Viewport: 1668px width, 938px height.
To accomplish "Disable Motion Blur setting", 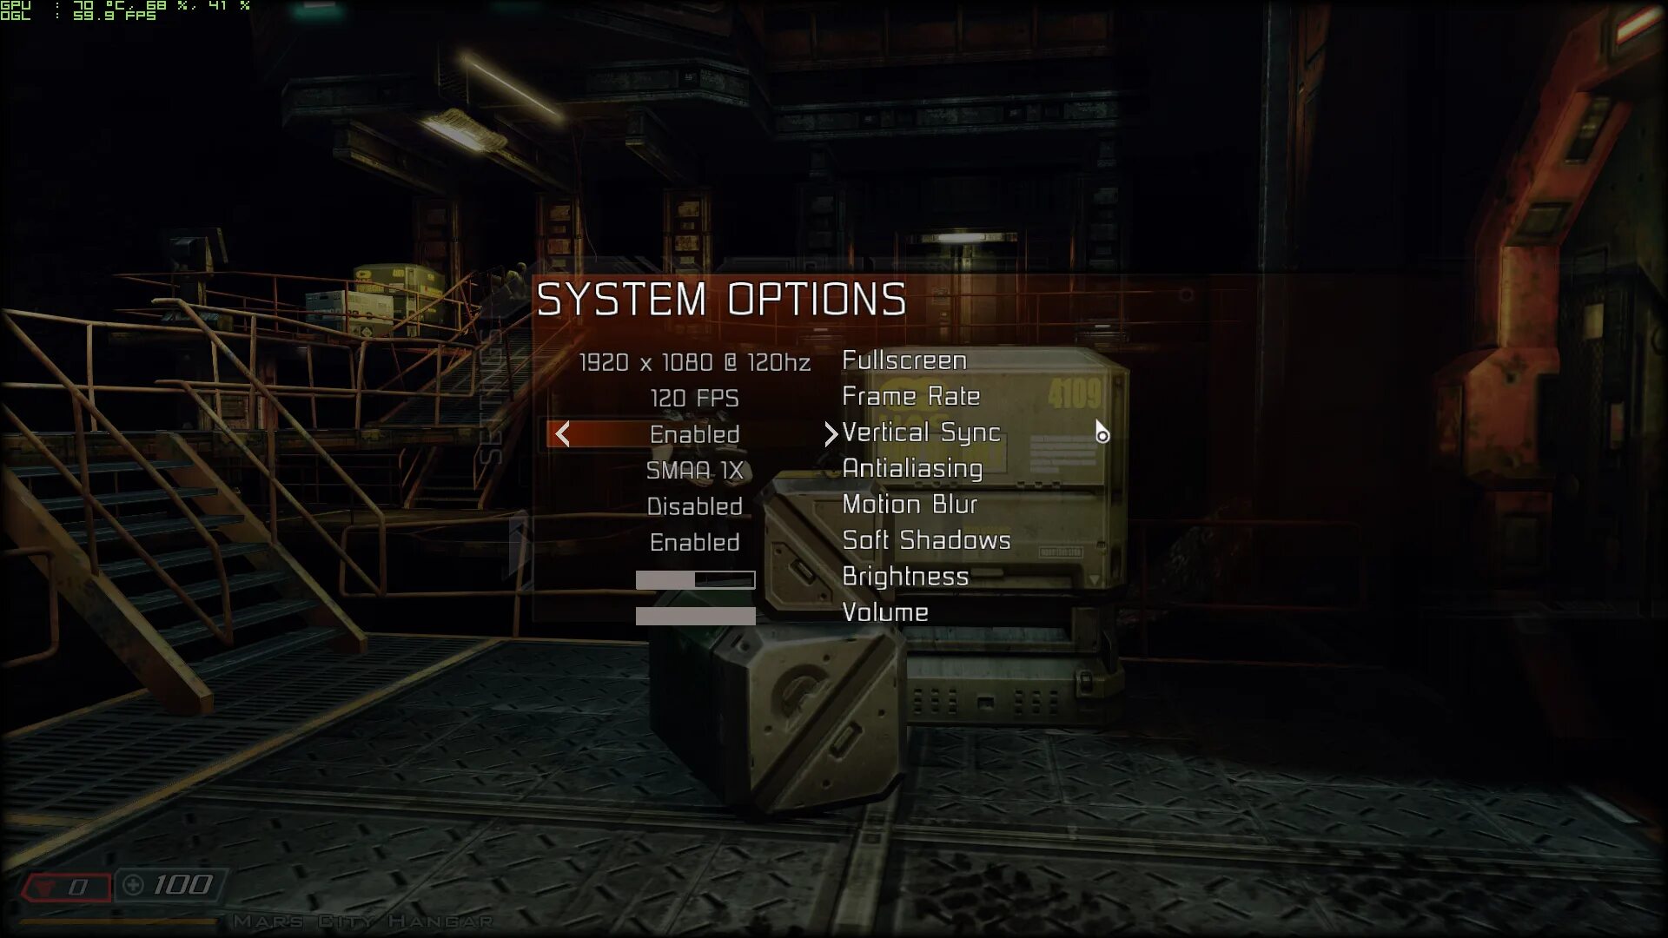I will (694, 505).
